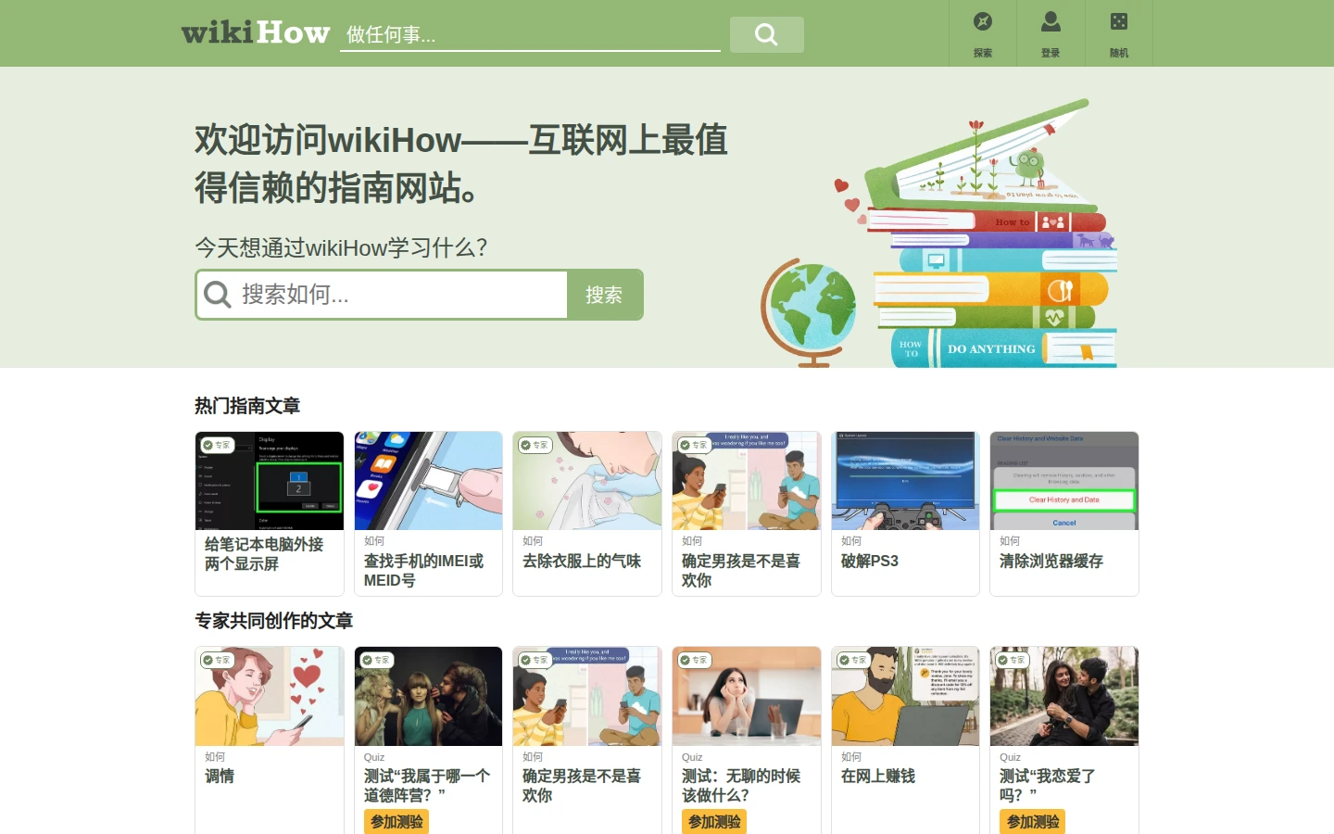Click the header magnifier search button
Image resolution: width=1334 pixels, height=834 pixels.
[x=766, y=34]
